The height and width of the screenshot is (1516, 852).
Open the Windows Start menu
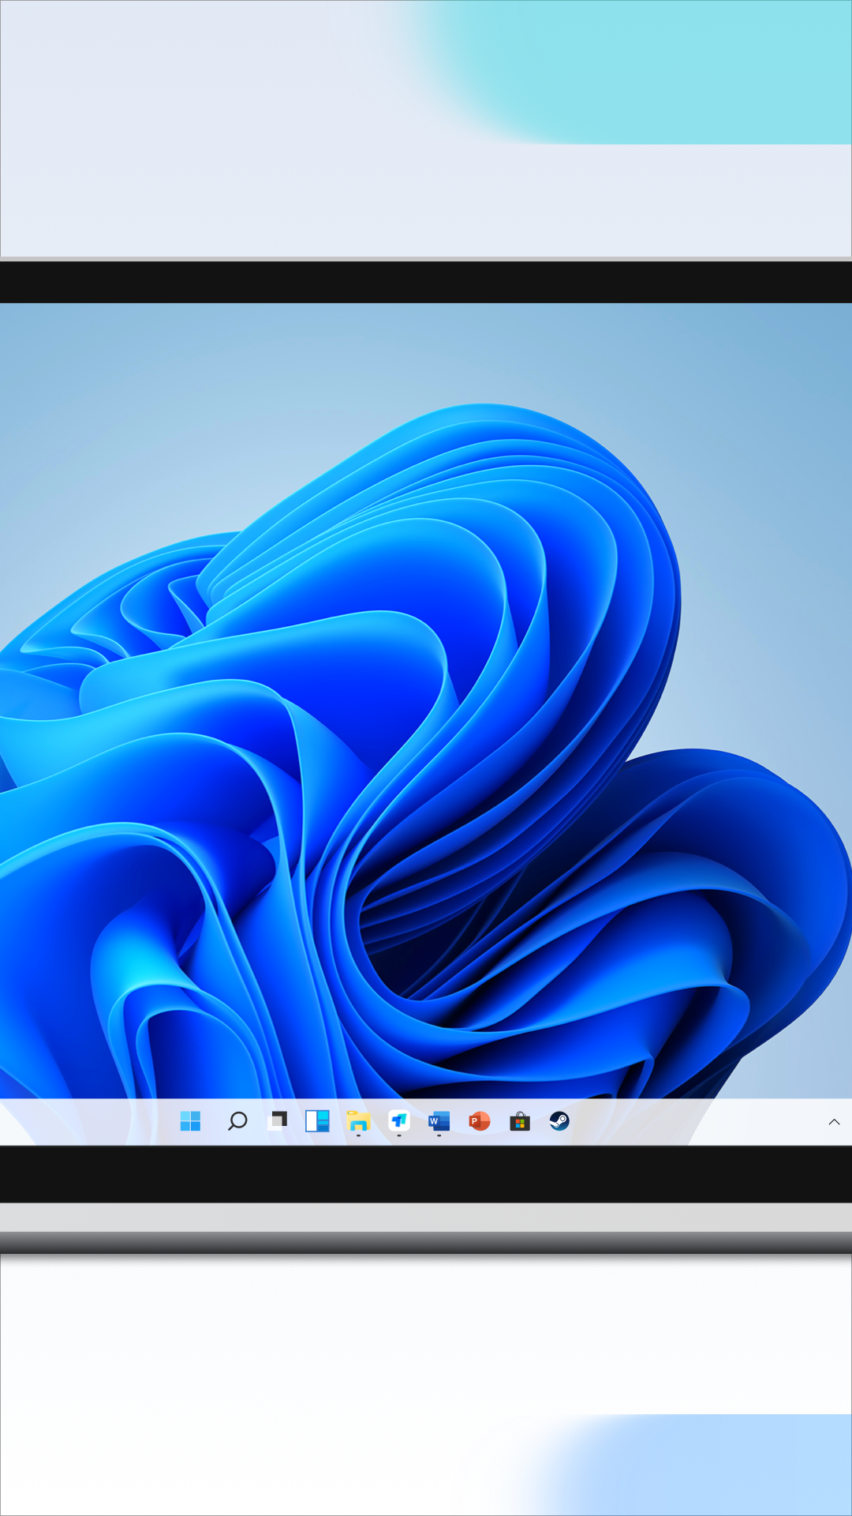[190, 1120]
